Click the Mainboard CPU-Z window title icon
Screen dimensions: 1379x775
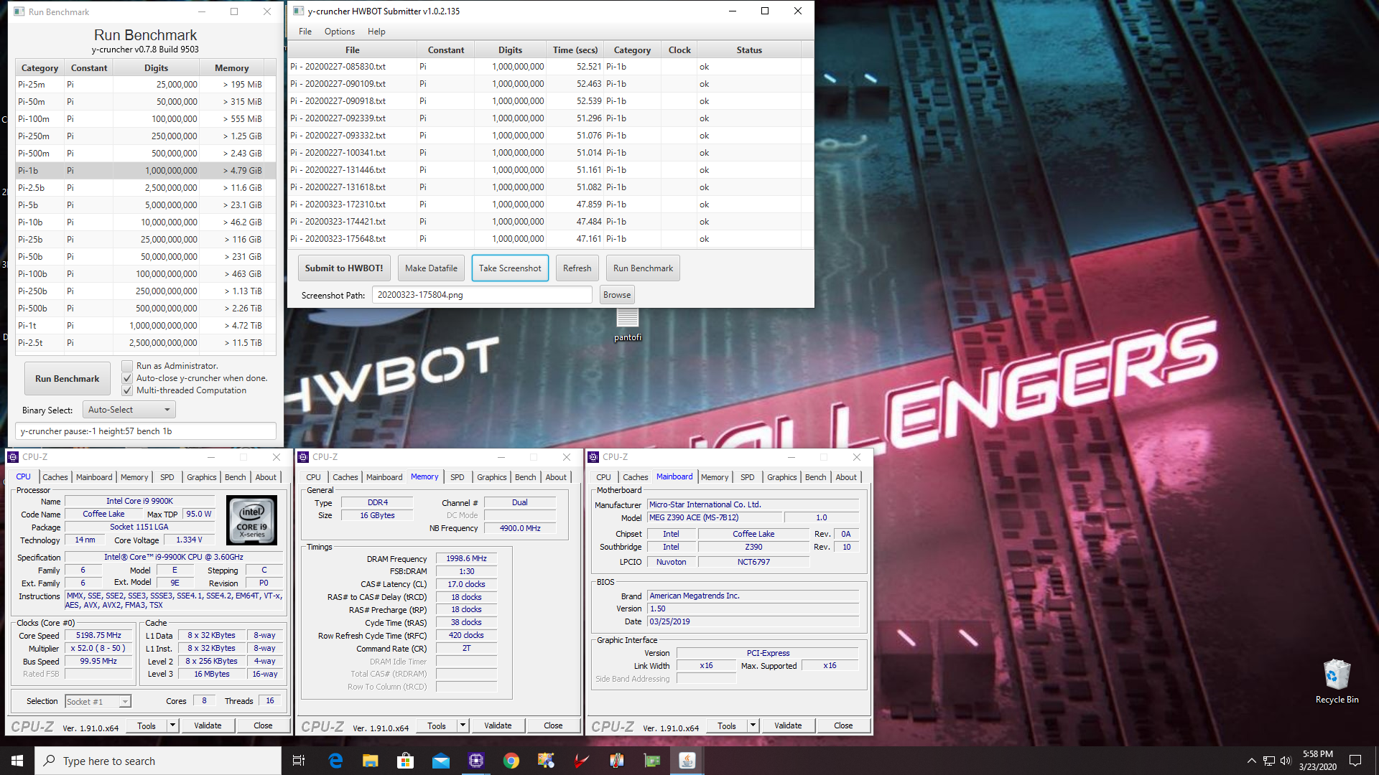pyautogui.click(x=593, y=457)
